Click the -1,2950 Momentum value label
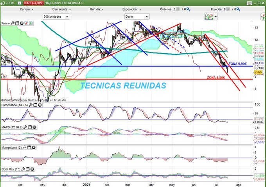 tap(260, 161)
